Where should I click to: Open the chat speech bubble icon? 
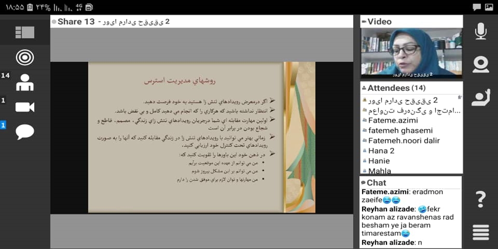(x=24, y=132)
